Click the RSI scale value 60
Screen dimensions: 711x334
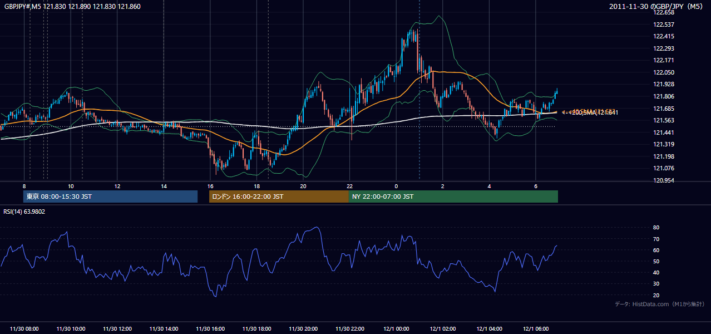[x=656, y=250]
